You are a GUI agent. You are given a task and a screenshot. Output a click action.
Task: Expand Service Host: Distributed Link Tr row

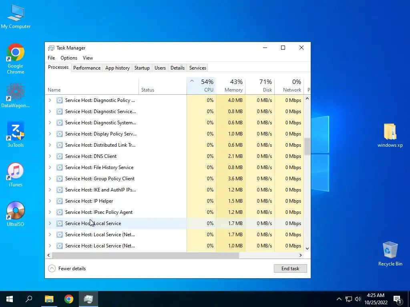50,145
